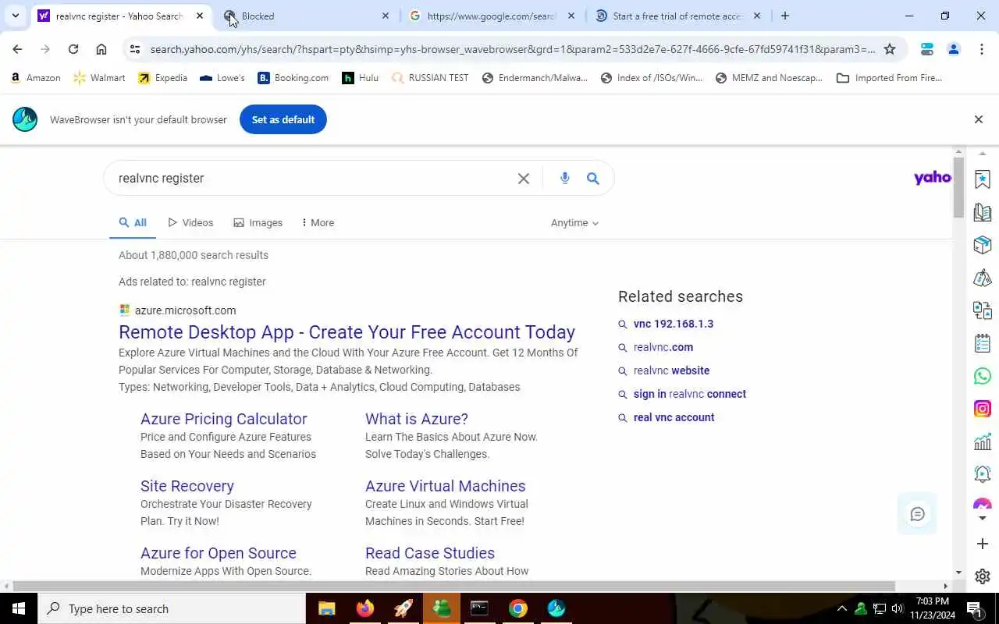Open the Azure for Open Source link
Image resolution: width=999 pixels, height=624 pixels.
(219, 553)
